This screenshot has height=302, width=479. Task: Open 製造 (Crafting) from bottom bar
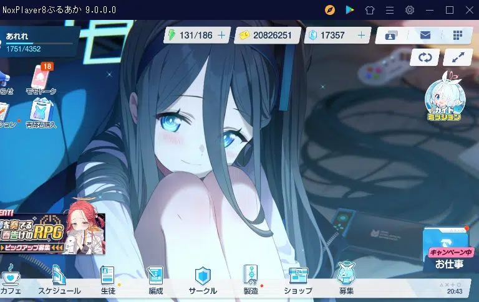point(250,280)
